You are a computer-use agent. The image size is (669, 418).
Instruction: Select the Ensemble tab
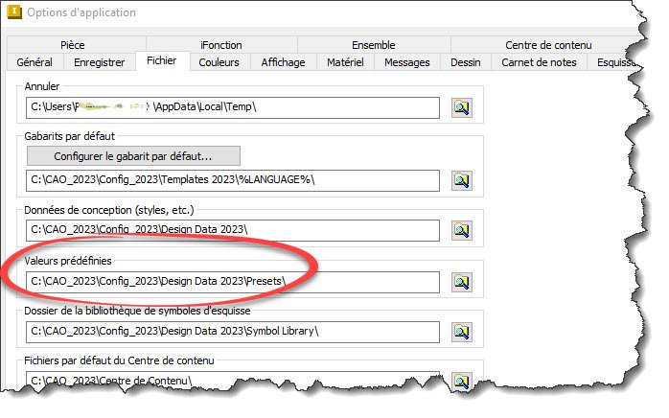click(373, 44)
